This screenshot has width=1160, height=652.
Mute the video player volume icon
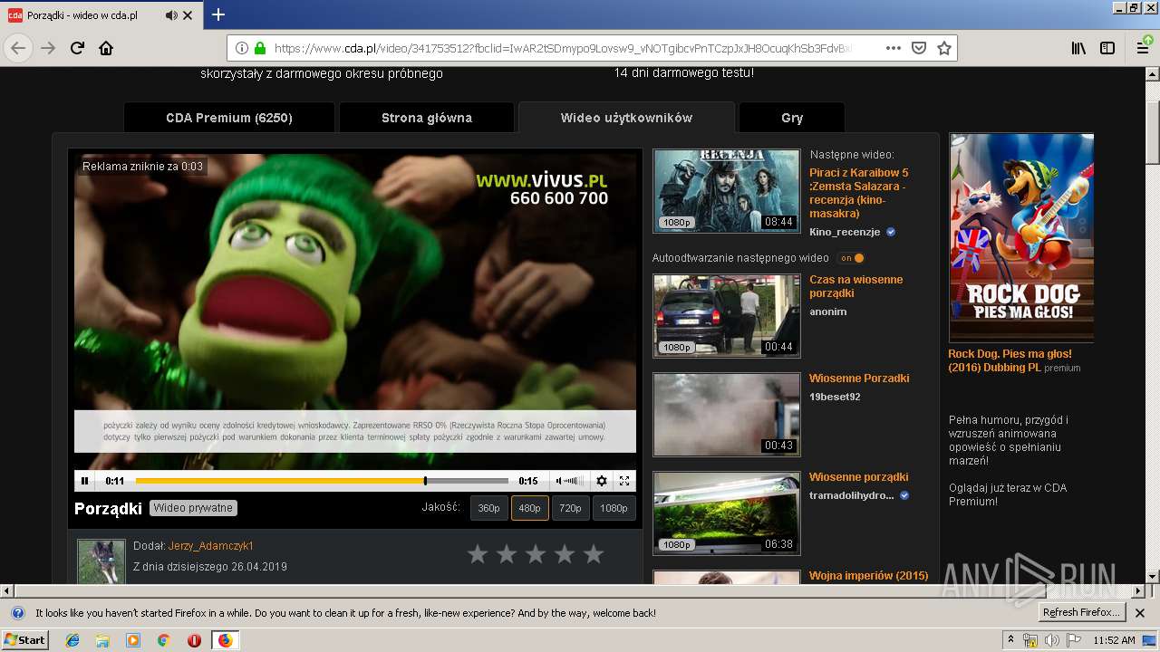pos(559,481)
